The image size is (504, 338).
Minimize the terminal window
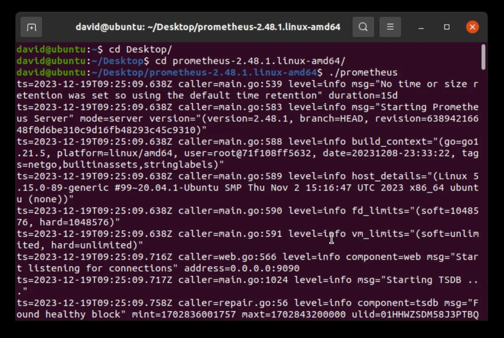[x=421, y=27]
